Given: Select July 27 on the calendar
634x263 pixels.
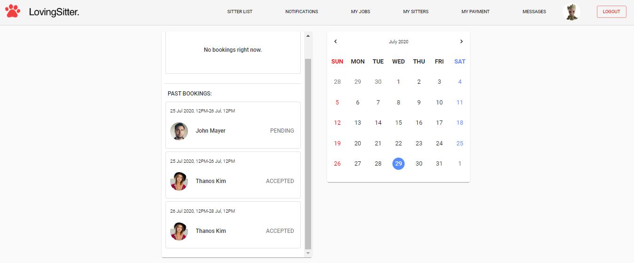Looking at the screenshot, I should click(358, 163).
